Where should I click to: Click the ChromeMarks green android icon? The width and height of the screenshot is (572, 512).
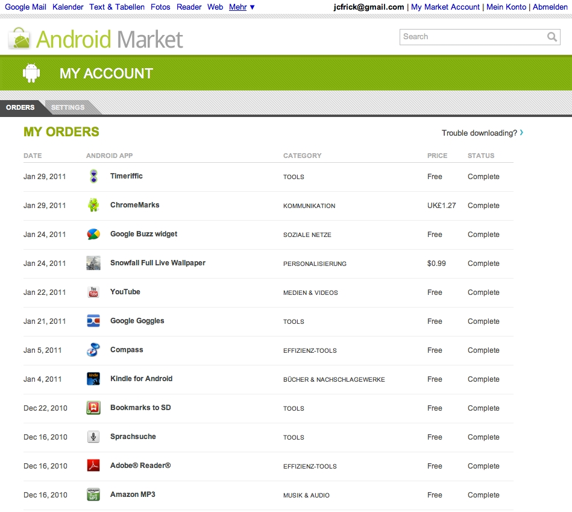[x=93, y=205]
